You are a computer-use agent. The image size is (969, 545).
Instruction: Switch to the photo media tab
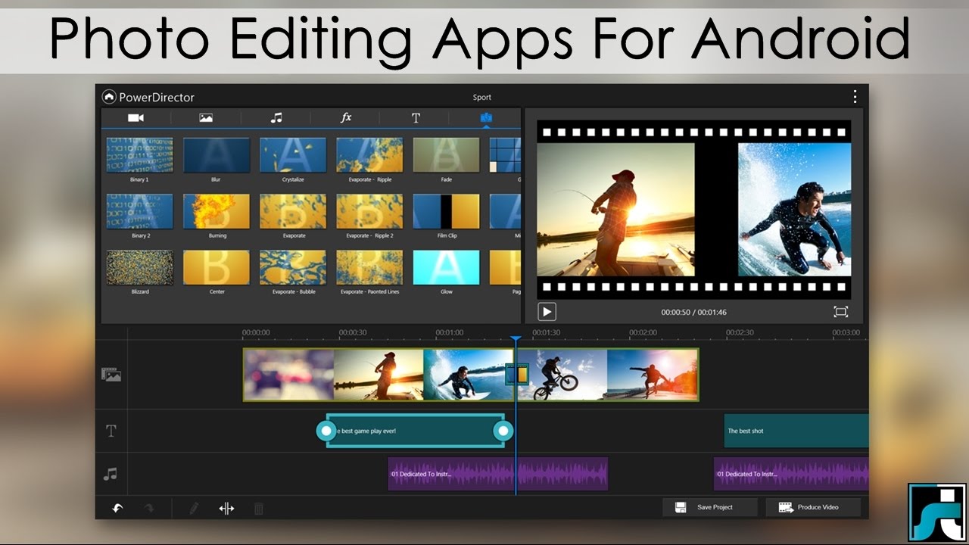point(206,117)
